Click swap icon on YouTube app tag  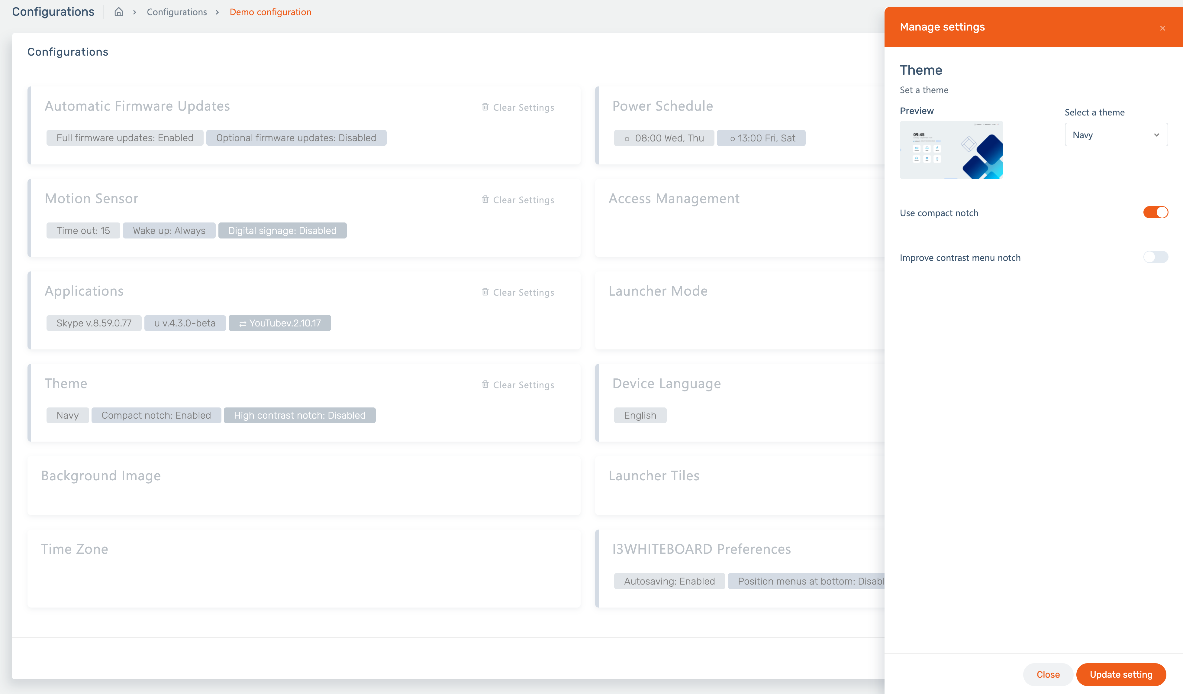coord(242,323)
